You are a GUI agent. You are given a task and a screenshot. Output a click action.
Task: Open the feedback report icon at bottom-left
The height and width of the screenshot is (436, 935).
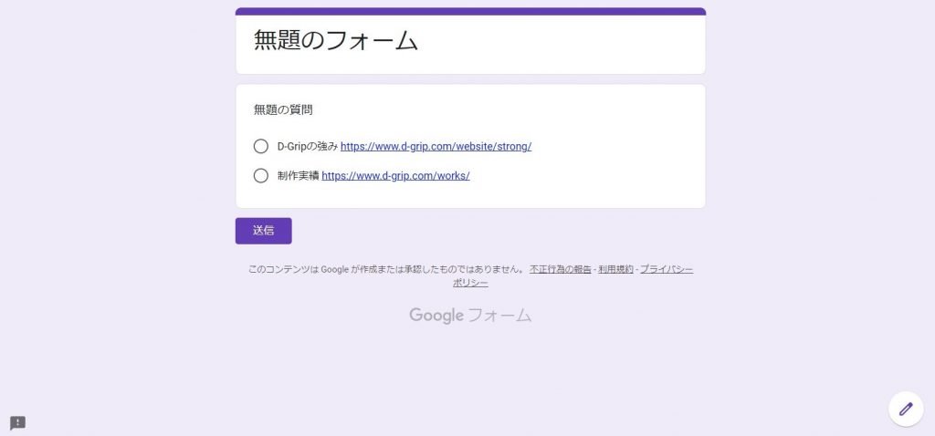point(18,423)
